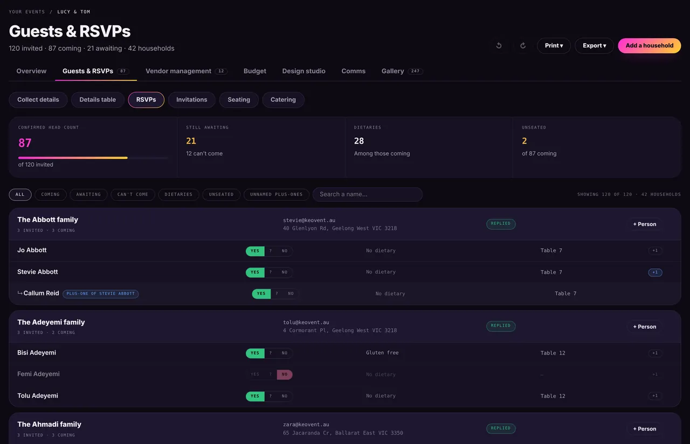Switch to the Invitations sub-tab
The width and height of the screenshot is (690, 444).
[x=192, y=100]
